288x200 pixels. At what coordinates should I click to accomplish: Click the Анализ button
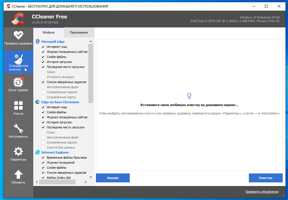(113, 178)
